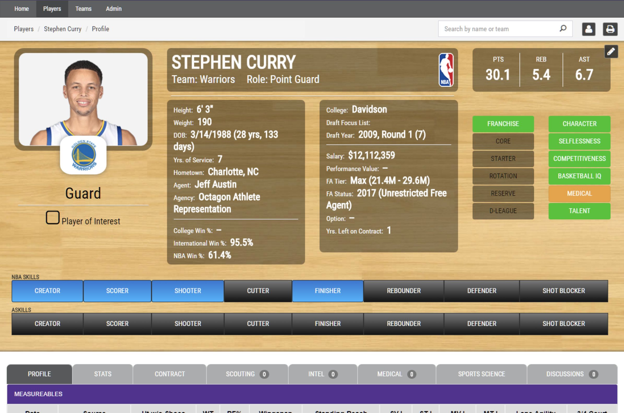Open the Teams nav menu
Image resolution: width=624 pixels, height=413 pixels.
point(83,9)
